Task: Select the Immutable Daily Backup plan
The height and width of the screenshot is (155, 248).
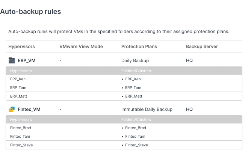Action: pyautogui.click(x=147, y=110)
